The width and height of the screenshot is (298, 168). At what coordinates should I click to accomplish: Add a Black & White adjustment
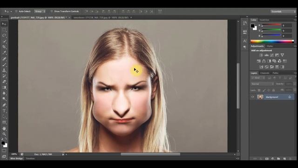tap(269, 61)
